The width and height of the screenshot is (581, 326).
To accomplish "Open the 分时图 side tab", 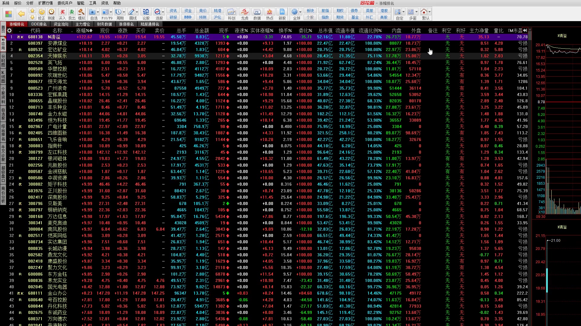I will tap(3, 61).
